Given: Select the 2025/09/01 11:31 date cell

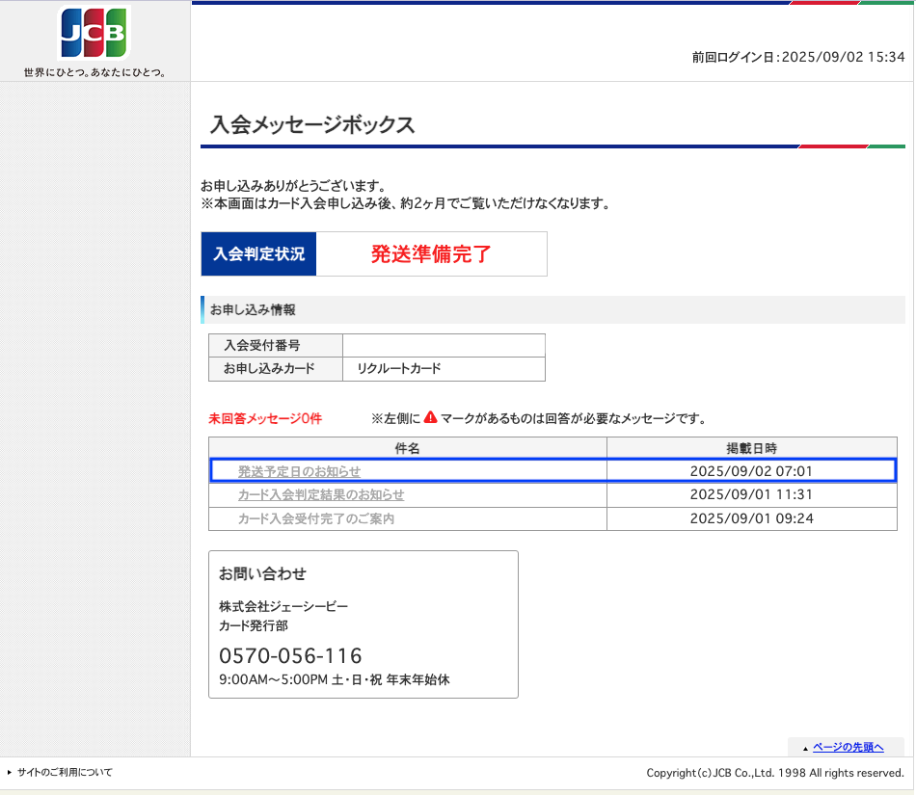Looking at the screenshot, I should [751, 494].
